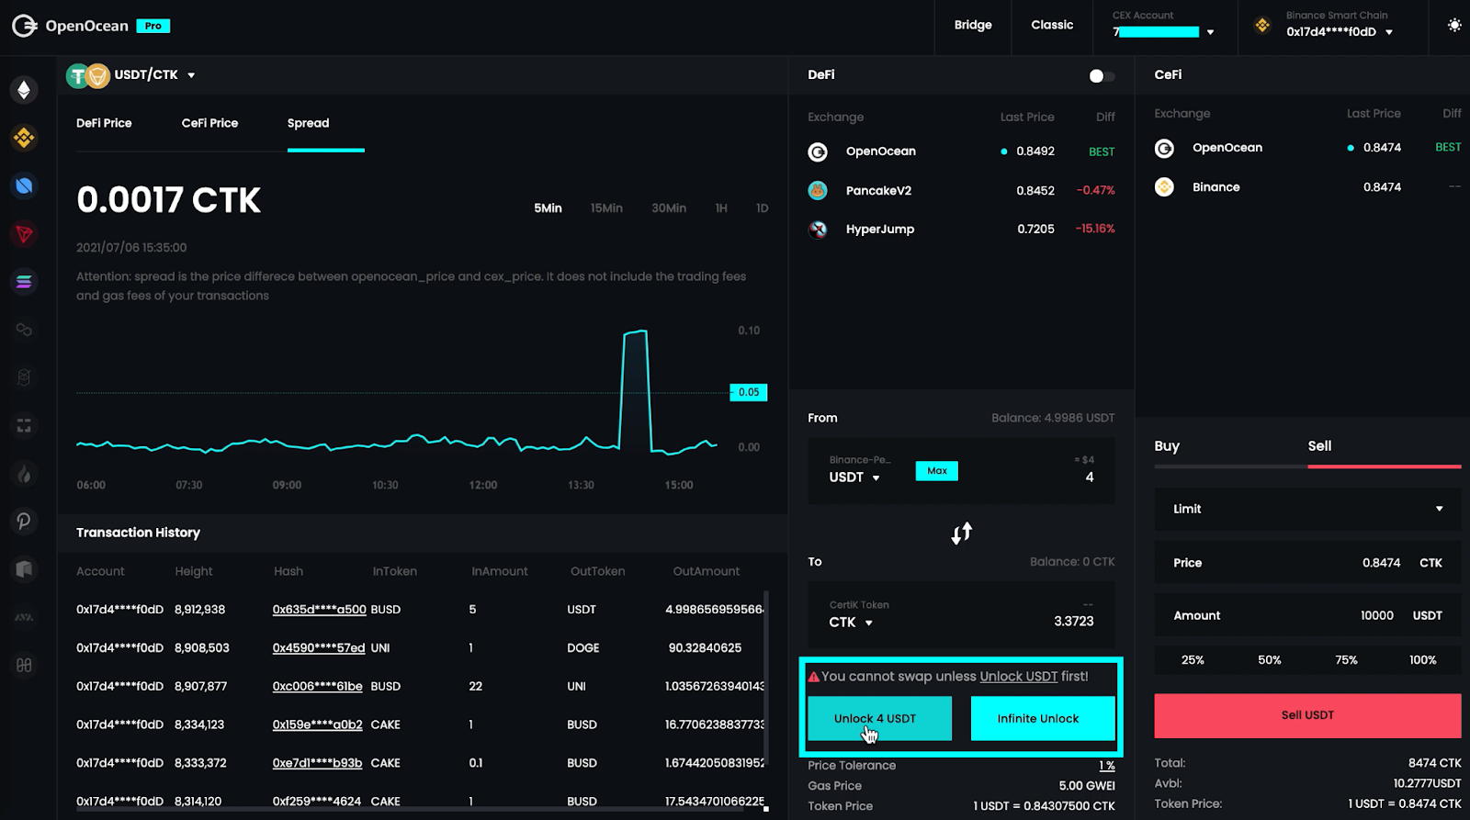Open the USDT/CTK pair dropdown
The image size is (1470, 820).
pyautogui.click(x=191, y=75)
